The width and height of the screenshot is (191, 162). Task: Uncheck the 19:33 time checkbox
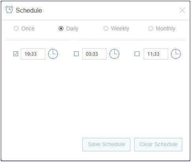pyautogui.click(x=16, y=54)
